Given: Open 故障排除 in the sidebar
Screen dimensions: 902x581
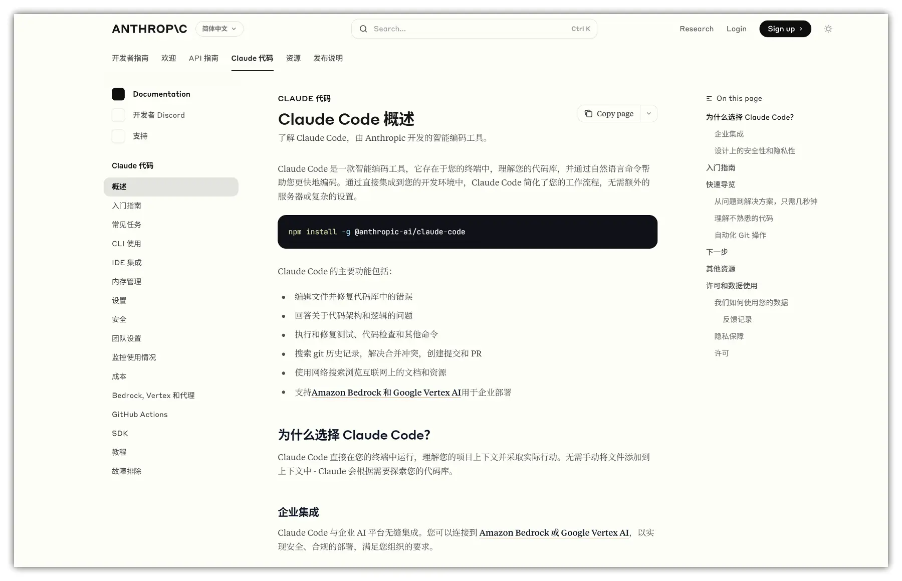Looking at the screenshot, I should point(127,471).
